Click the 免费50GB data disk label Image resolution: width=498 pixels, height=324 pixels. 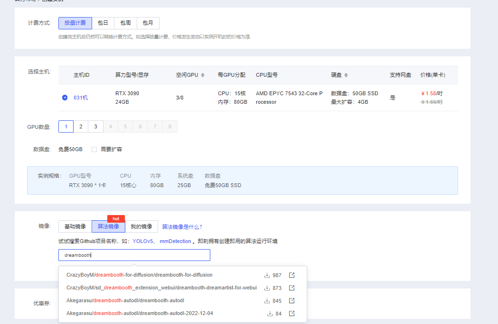(x=71, y=149)
